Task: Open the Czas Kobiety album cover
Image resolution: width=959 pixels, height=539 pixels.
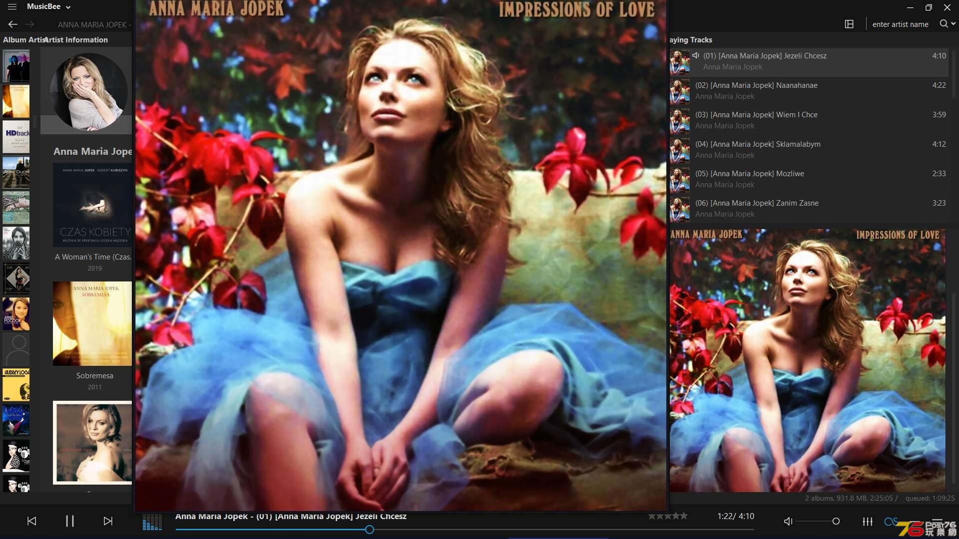Action: (92, 205)
